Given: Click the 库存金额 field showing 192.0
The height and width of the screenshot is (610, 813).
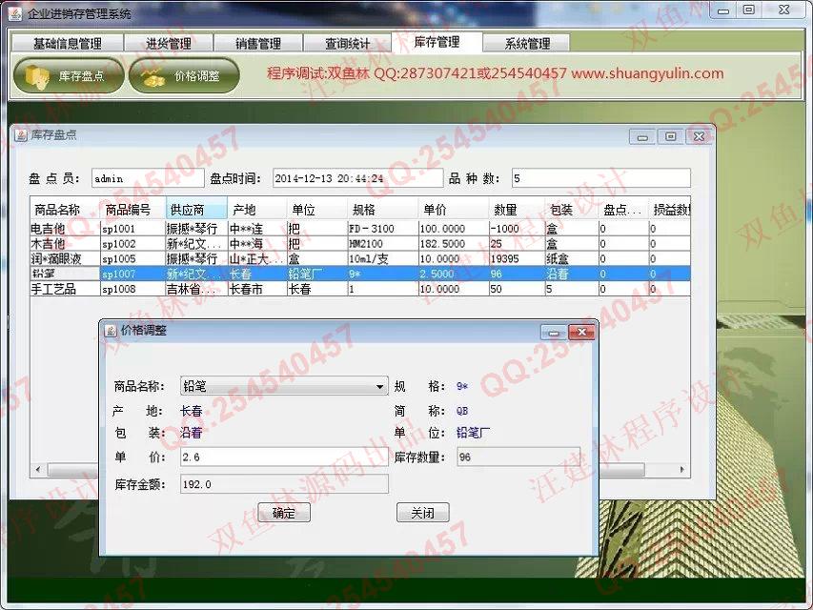Looking at the screenshot, I should point(284,484).
